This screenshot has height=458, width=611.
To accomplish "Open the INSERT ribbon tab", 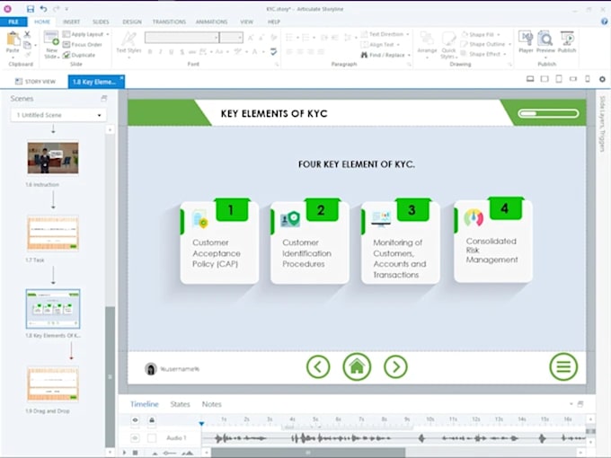I will tap(71, 22).
